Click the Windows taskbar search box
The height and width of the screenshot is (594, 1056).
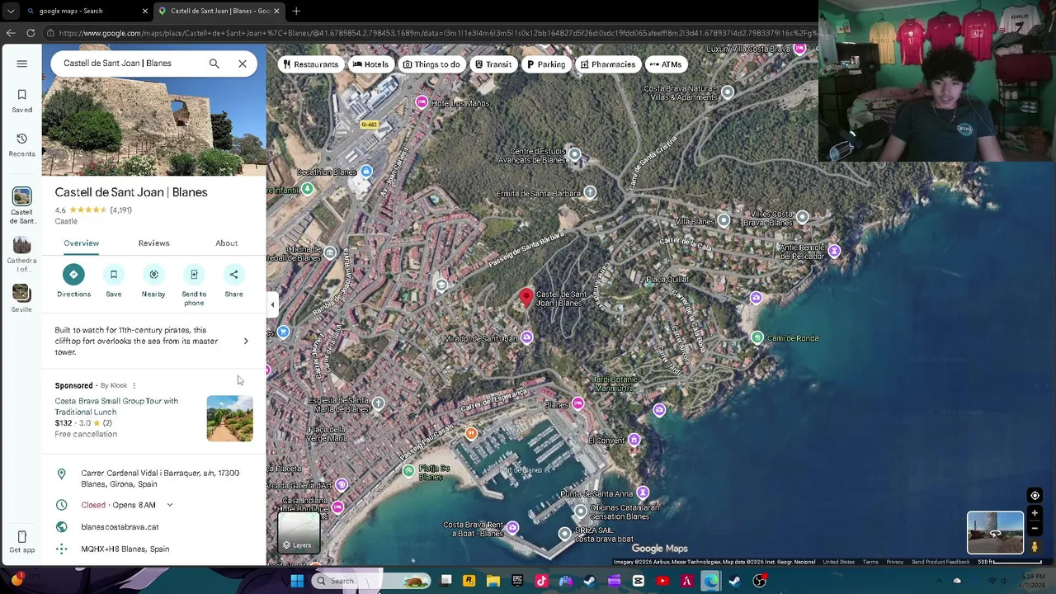pyautogui.click(x=372, y=581)
